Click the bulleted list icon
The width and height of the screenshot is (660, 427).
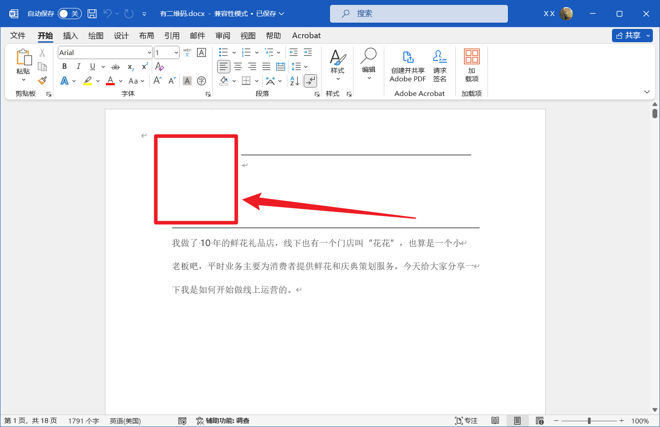click(x=223, y=52)
